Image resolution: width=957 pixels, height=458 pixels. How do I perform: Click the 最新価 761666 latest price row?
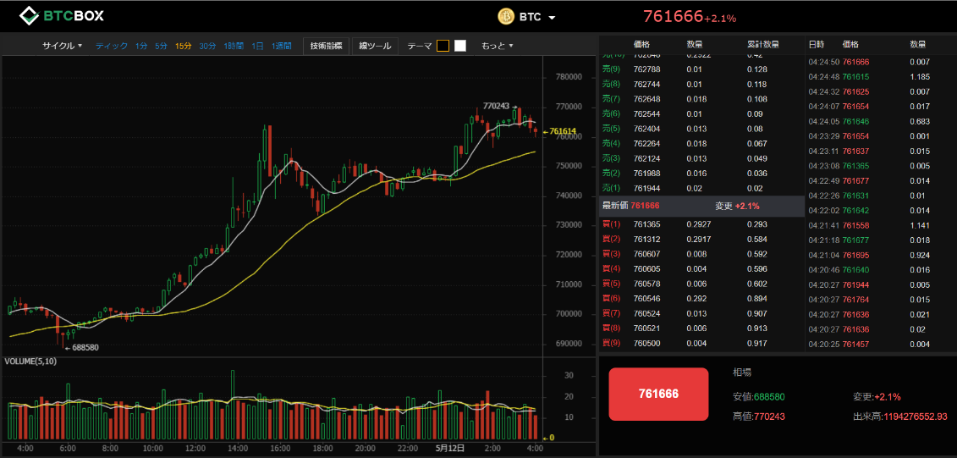tap(701, 207)
